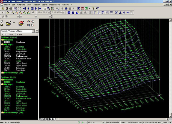Click the Name column header
The image size is (172, 124).
point(19,35)
